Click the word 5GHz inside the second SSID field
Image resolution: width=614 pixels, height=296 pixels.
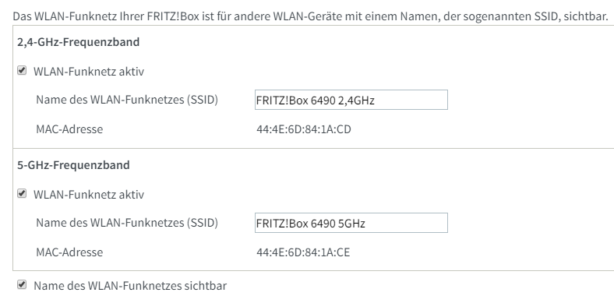click(x=351, y=224)
